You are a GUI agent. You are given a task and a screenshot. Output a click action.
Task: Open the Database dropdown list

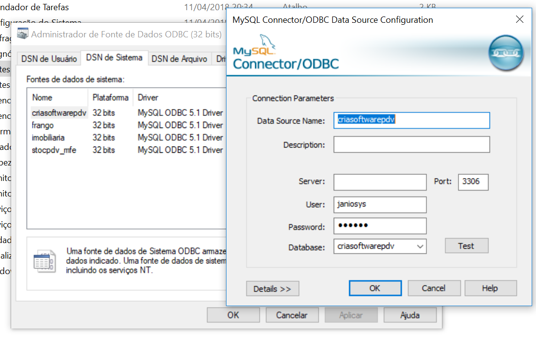(420, 246)
